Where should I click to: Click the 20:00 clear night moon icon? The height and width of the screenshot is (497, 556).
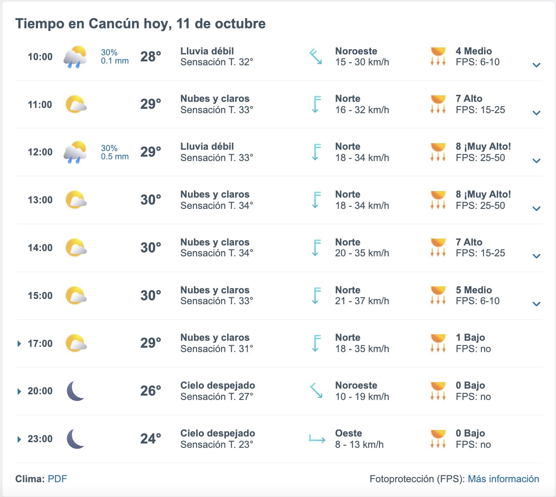76,391
